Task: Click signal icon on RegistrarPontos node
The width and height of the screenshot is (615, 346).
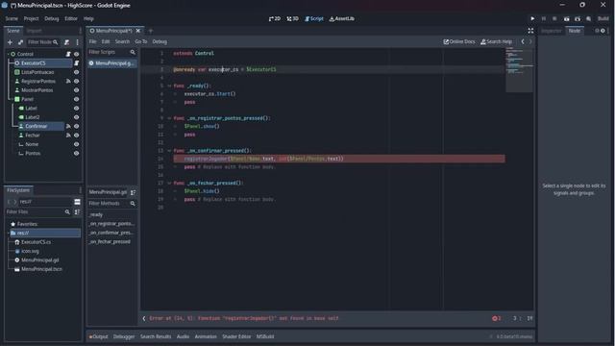Action: click(68, 81)
